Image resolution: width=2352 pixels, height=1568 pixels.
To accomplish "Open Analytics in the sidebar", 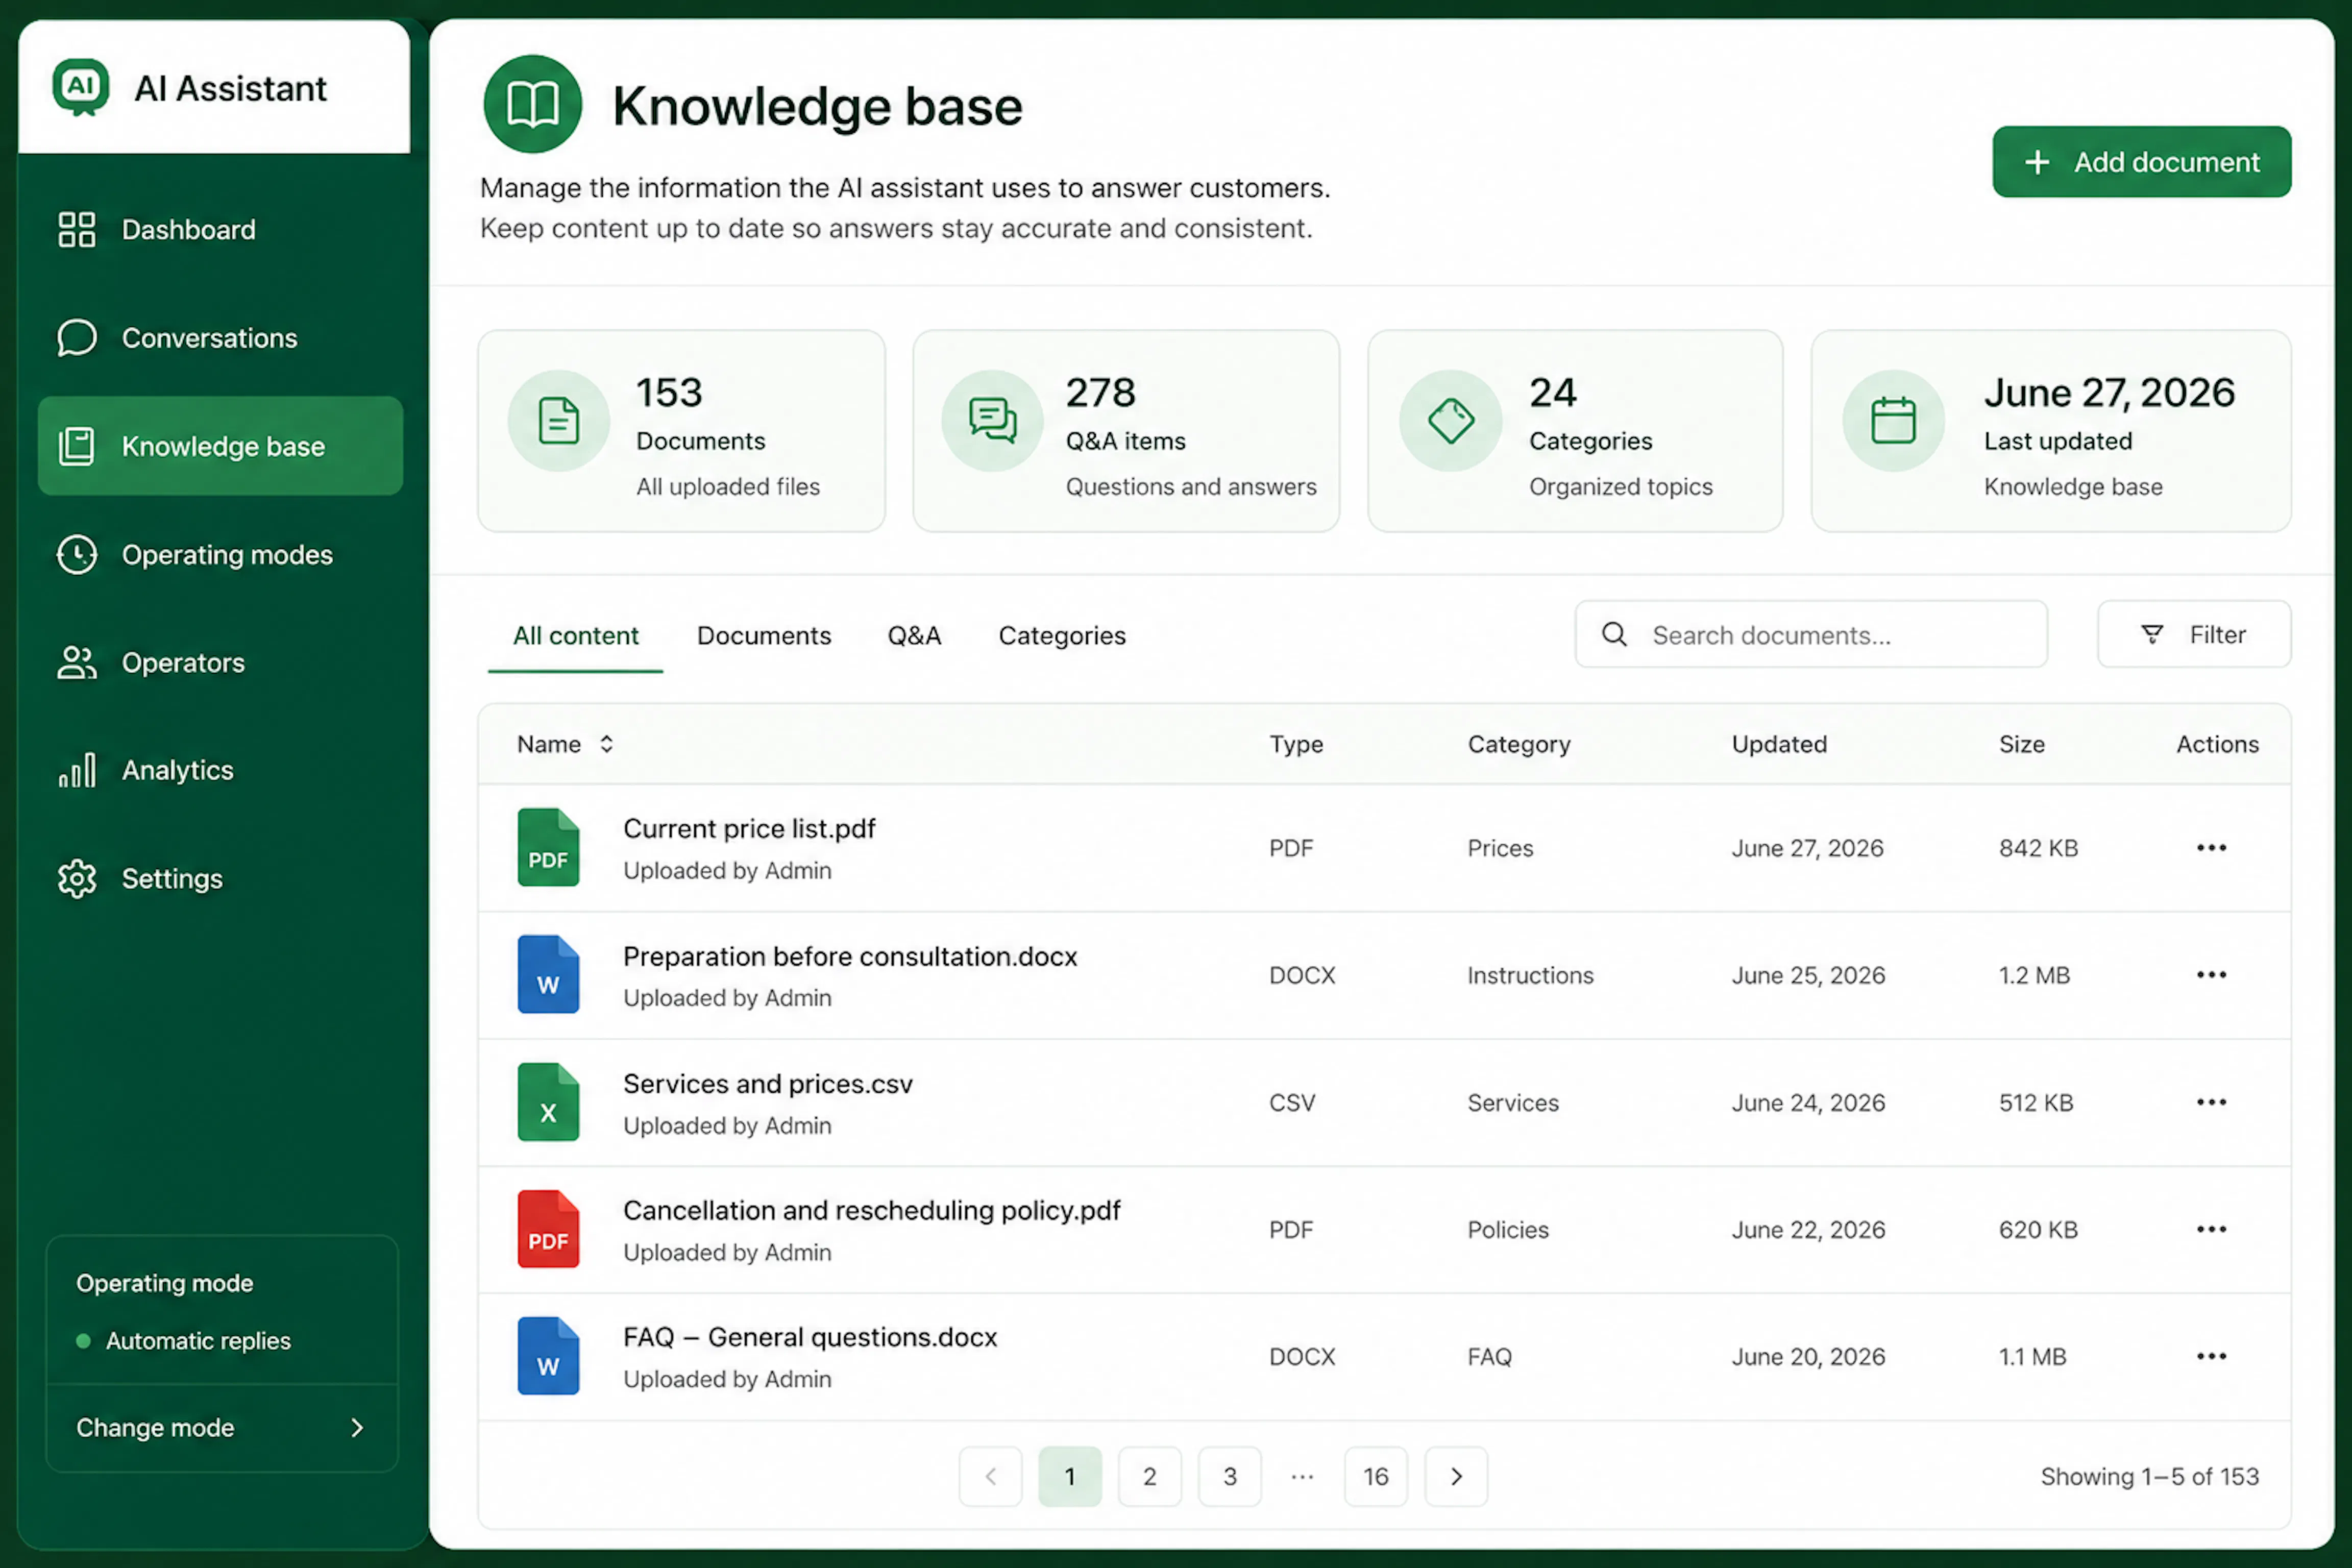I will pos(220,770).
